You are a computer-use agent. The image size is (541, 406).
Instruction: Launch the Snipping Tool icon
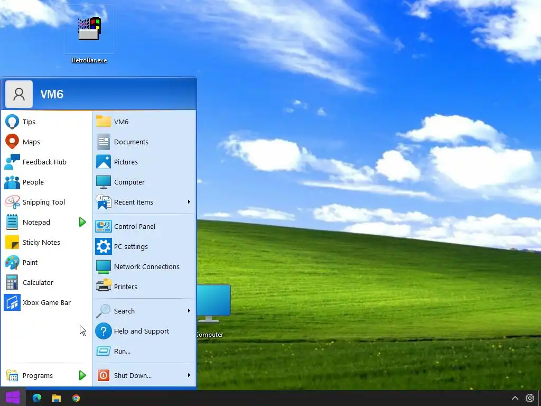(12, 202)
